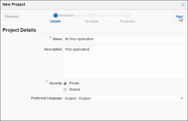Close the New Project dialog

click(x=183, y=5)
